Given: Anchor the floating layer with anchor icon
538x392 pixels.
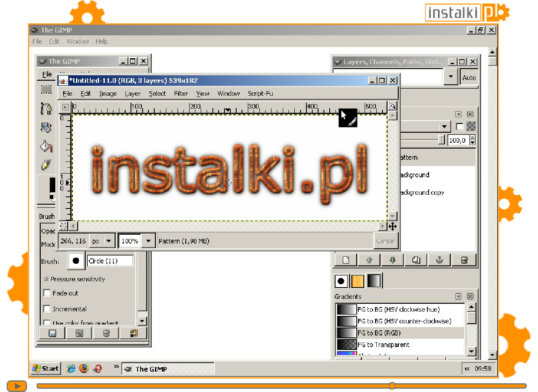Looking at the screenshot, I should [x=439, y=260].
